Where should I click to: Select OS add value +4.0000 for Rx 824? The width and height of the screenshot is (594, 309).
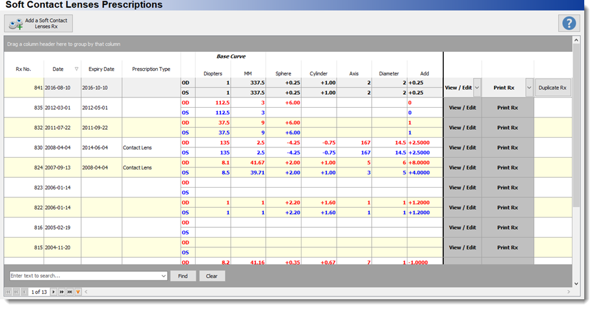pos(424,173)
